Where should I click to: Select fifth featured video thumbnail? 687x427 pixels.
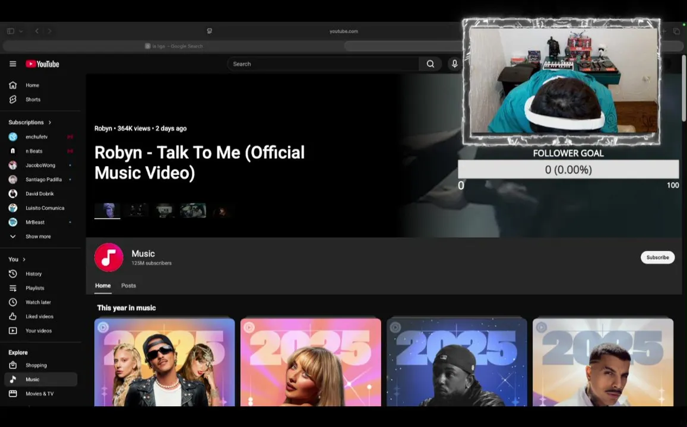[221, 211]
